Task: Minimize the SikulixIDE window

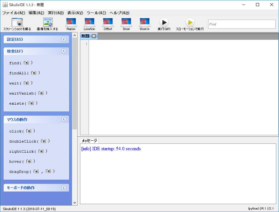Action: pos(244,5)
